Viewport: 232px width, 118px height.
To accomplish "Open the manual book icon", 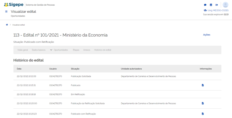I will coord(211,5).
